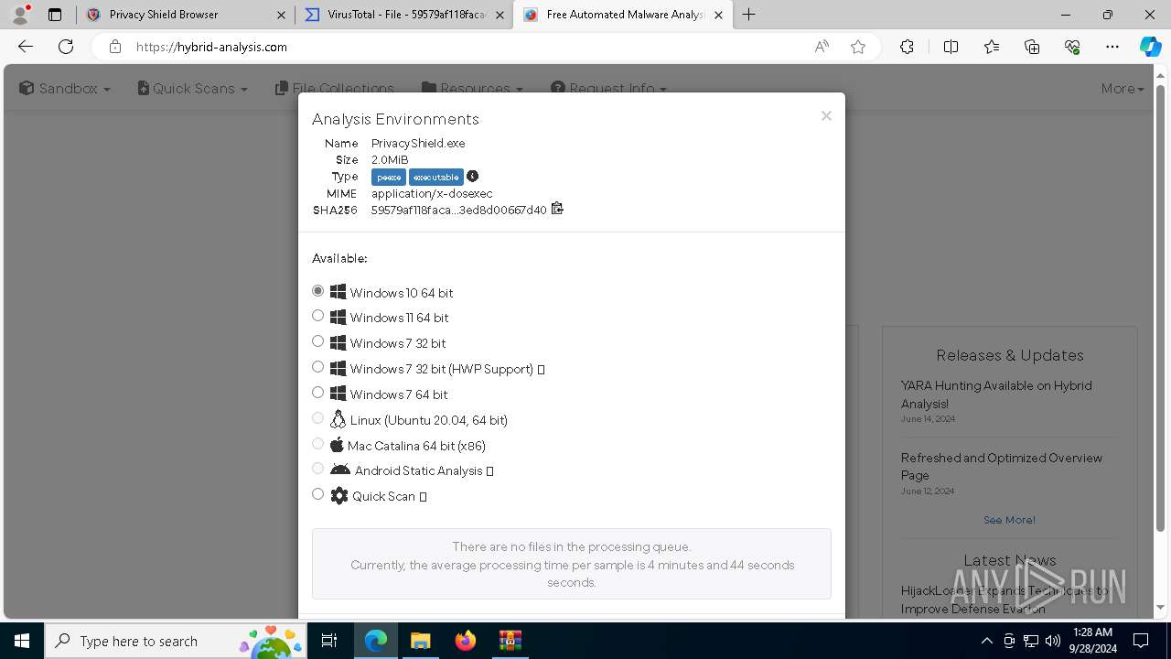Open Copilot sidebar
Viewport: 1171px width, 659px height.
point(1151,47)
